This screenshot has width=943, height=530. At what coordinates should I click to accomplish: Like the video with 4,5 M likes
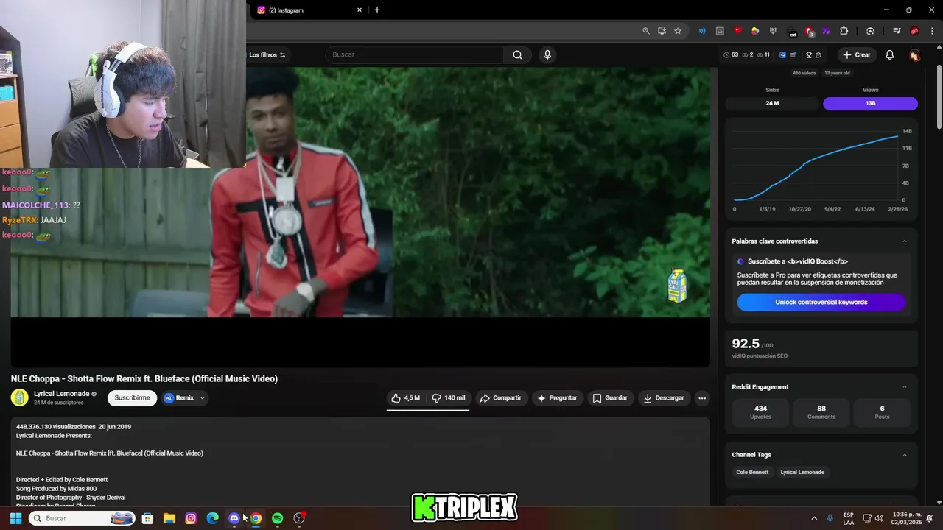coord(406,398)
